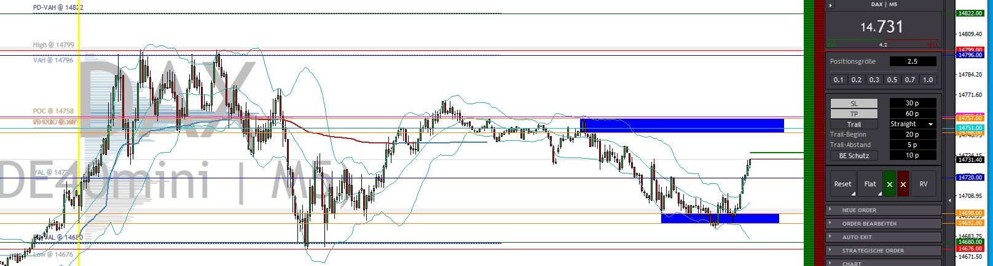Click the green 14822.00 price axis marker
993x266 pixels.
(x=971, y=13)
